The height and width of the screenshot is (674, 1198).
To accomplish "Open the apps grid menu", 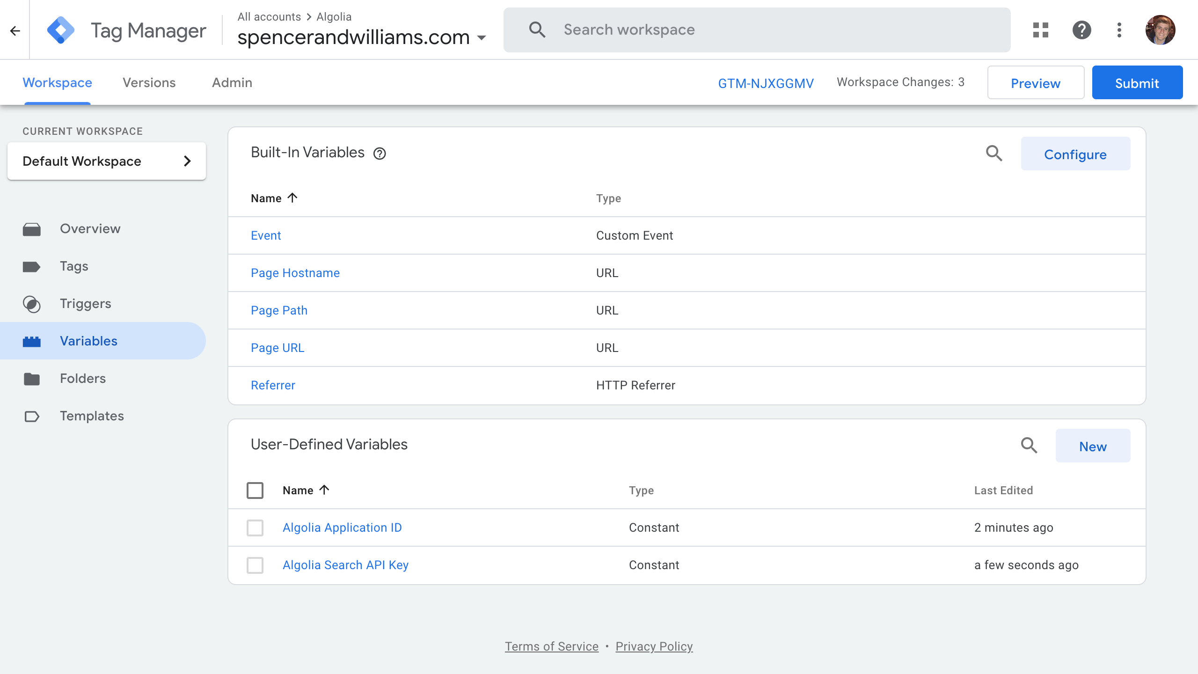I will 1041,29.
